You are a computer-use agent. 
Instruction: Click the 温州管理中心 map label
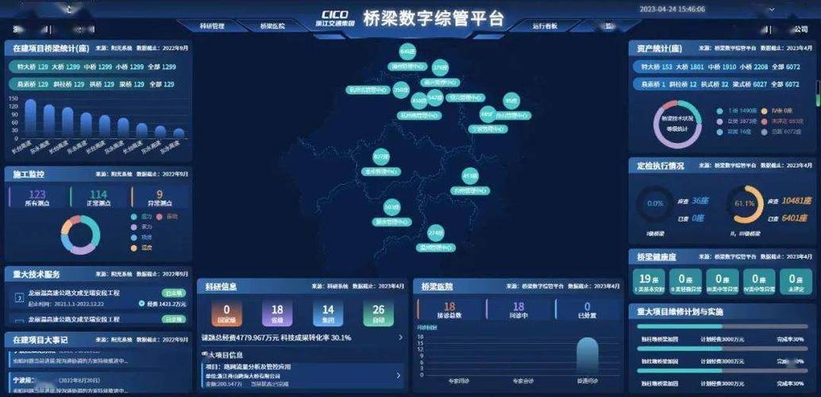point(436,248)
